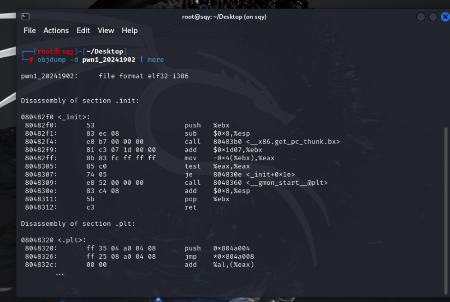The height and width of the screenshot is (302, 450).
Task: Click address '8048305:' in the listing
Action: [41, 166]
